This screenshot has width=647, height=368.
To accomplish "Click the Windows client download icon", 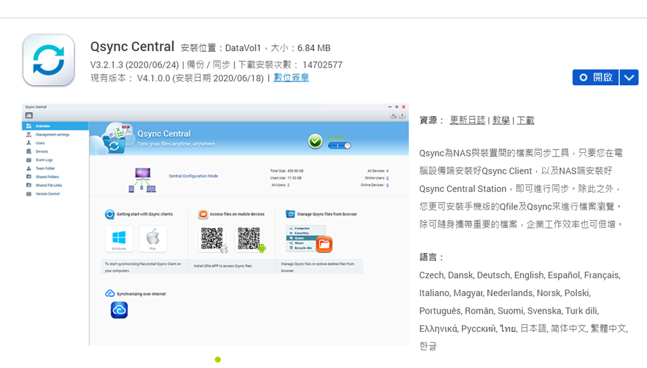I will tap(119, 239).
